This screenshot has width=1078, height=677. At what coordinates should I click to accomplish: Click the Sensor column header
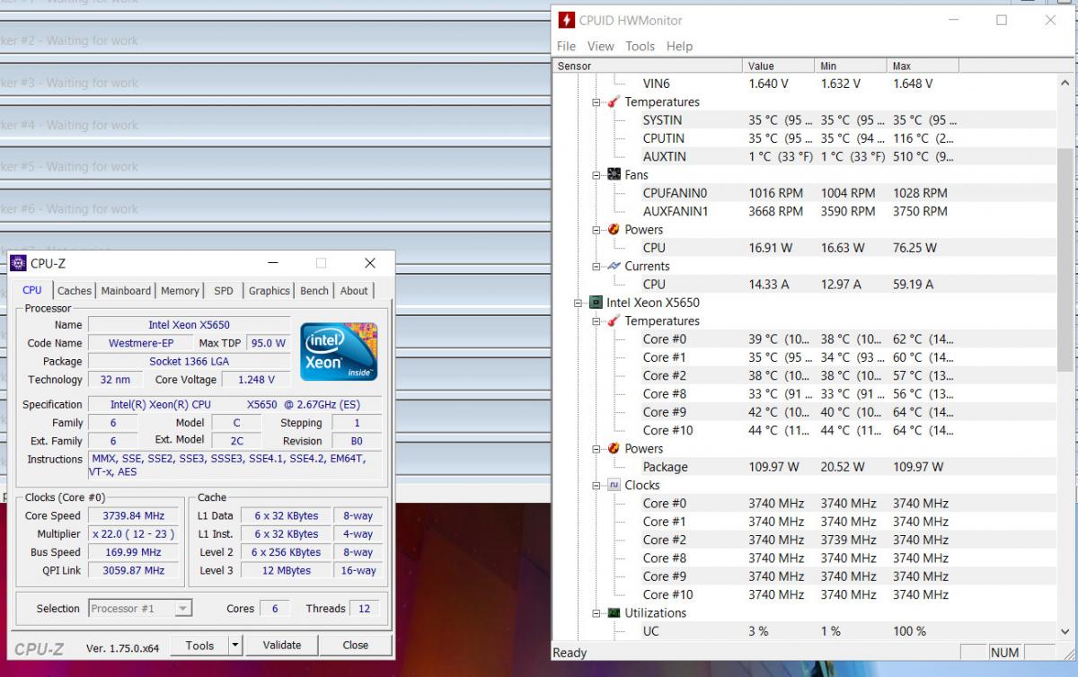tap(649, 66)
